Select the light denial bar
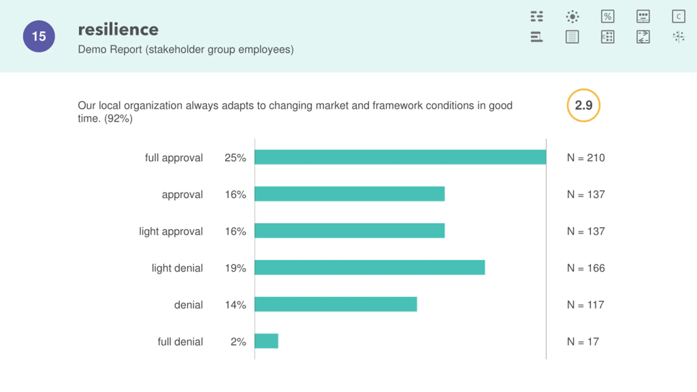This screenshot has width=697, height=392. click(369, 267)
